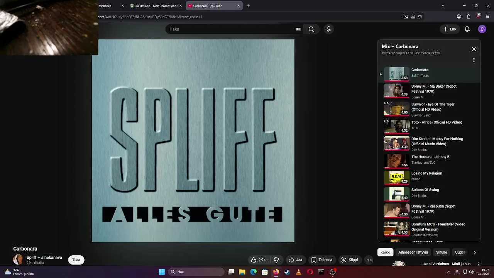Play Boney M. - Ma Baker from the mix
Image resolution: width=494 pixels, height=278 pixels.
tap(428, 92)
